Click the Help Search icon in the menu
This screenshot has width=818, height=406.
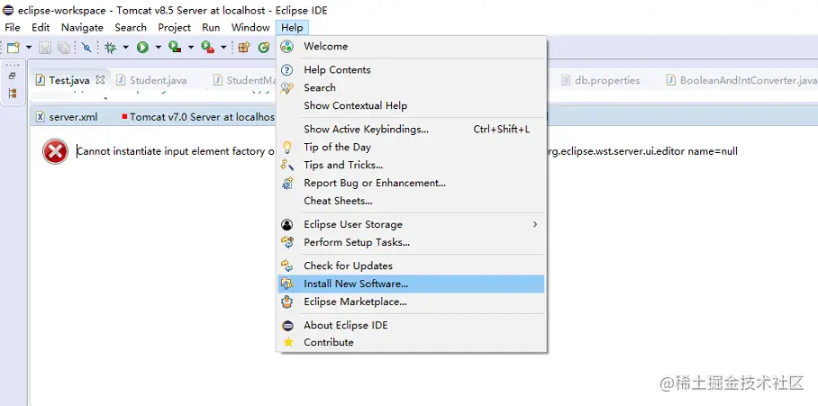pyautogui.click(x=286, y=88)
